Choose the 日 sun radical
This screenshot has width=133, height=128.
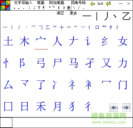pos(25,106)
